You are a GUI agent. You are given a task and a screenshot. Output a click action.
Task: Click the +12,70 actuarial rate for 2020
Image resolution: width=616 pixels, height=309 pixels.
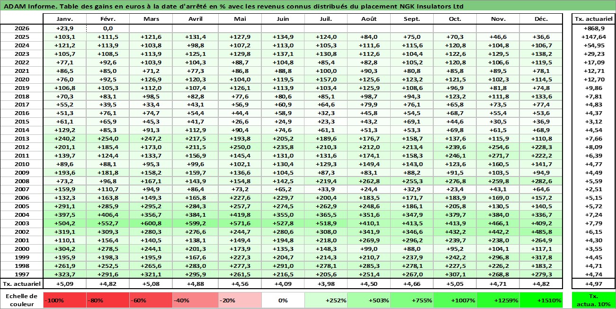(593, 79)
